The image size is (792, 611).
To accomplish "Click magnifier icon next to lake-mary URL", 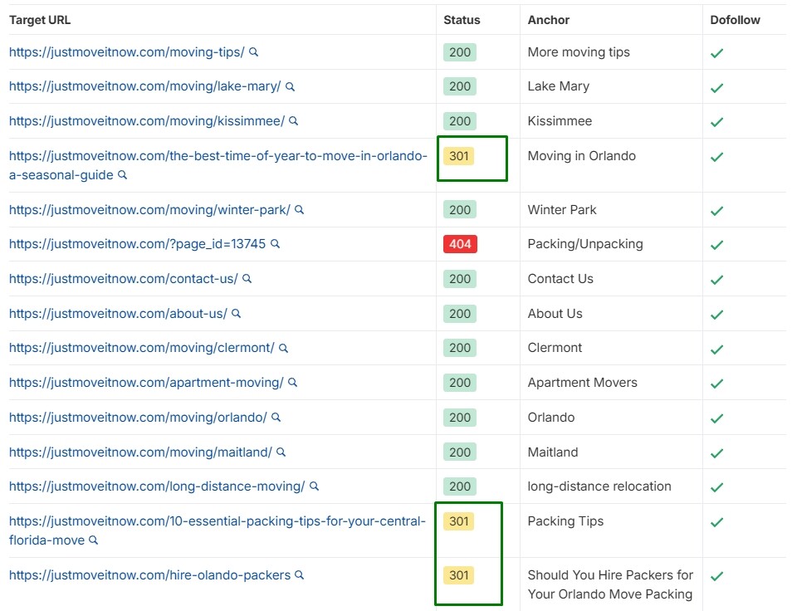I will 291,86.
